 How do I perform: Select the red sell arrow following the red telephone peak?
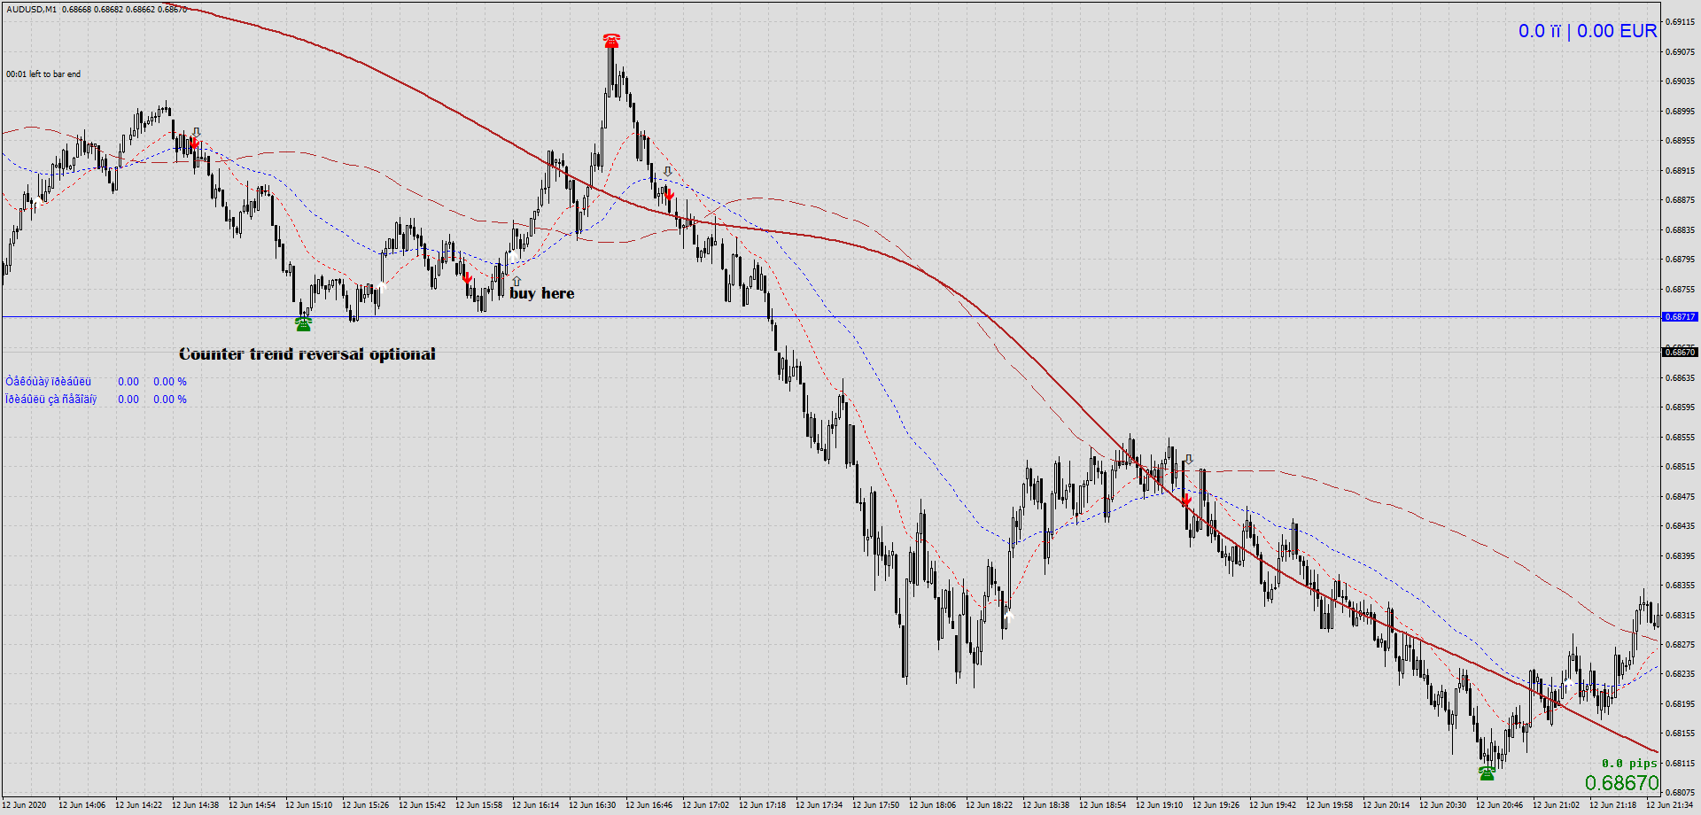(x=670, y=194)
